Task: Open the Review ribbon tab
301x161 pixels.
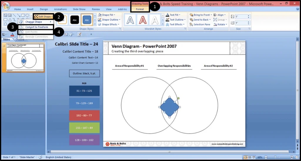Action: (96, 9)
